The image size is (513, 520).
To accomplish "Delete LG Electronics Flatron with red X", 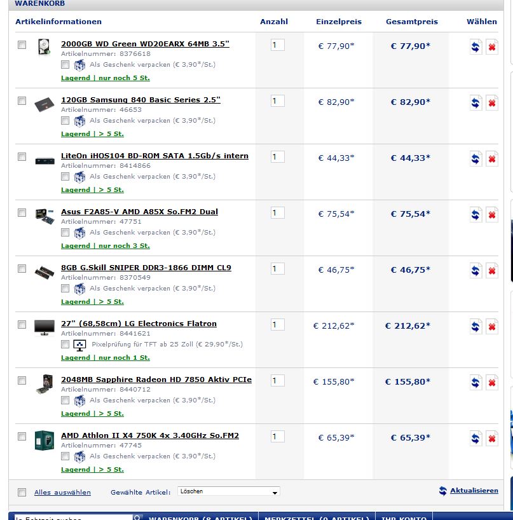I will click(x=492, y=327).
